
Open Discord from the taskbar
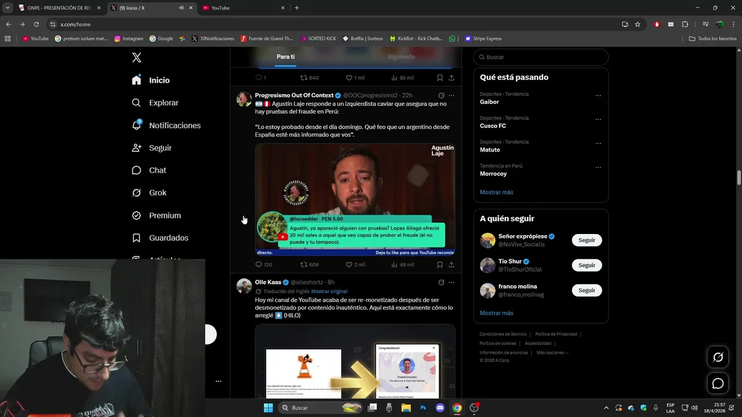[x=440, y=408]
